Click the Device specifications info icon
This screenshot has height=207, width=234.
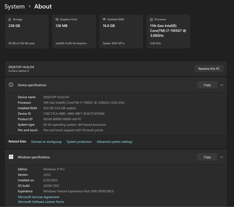click(x=11, y=85)
